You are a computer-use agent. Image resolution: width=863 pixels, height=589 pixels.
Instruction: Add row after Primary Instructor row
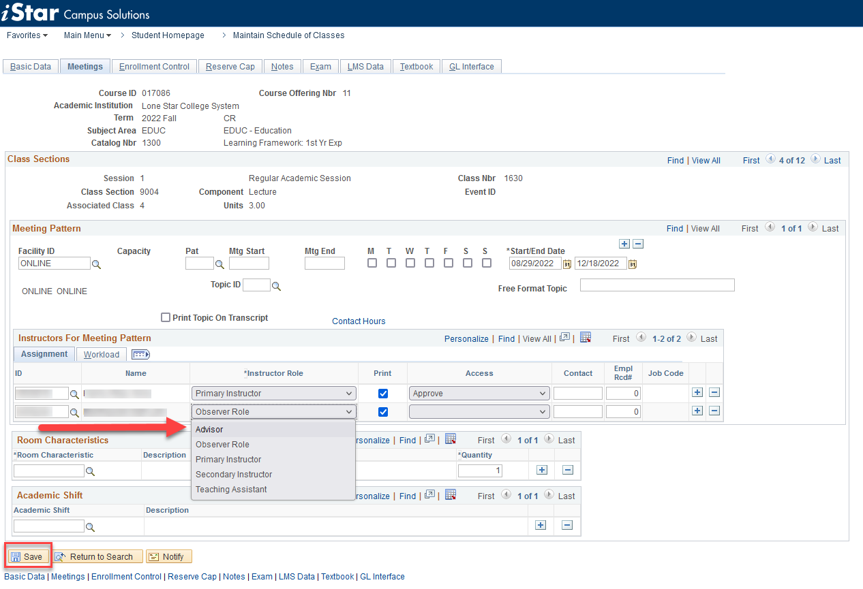click(x=697, y=392)
